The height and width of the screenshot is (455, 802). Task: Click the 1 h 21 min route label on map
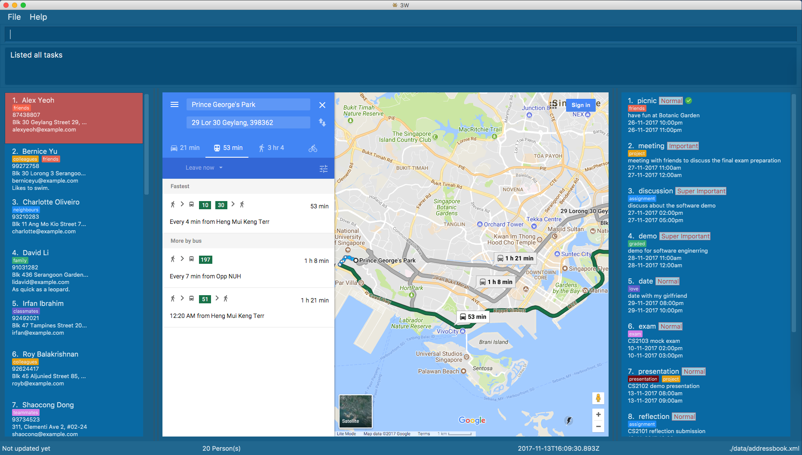[x=515, y=258]
